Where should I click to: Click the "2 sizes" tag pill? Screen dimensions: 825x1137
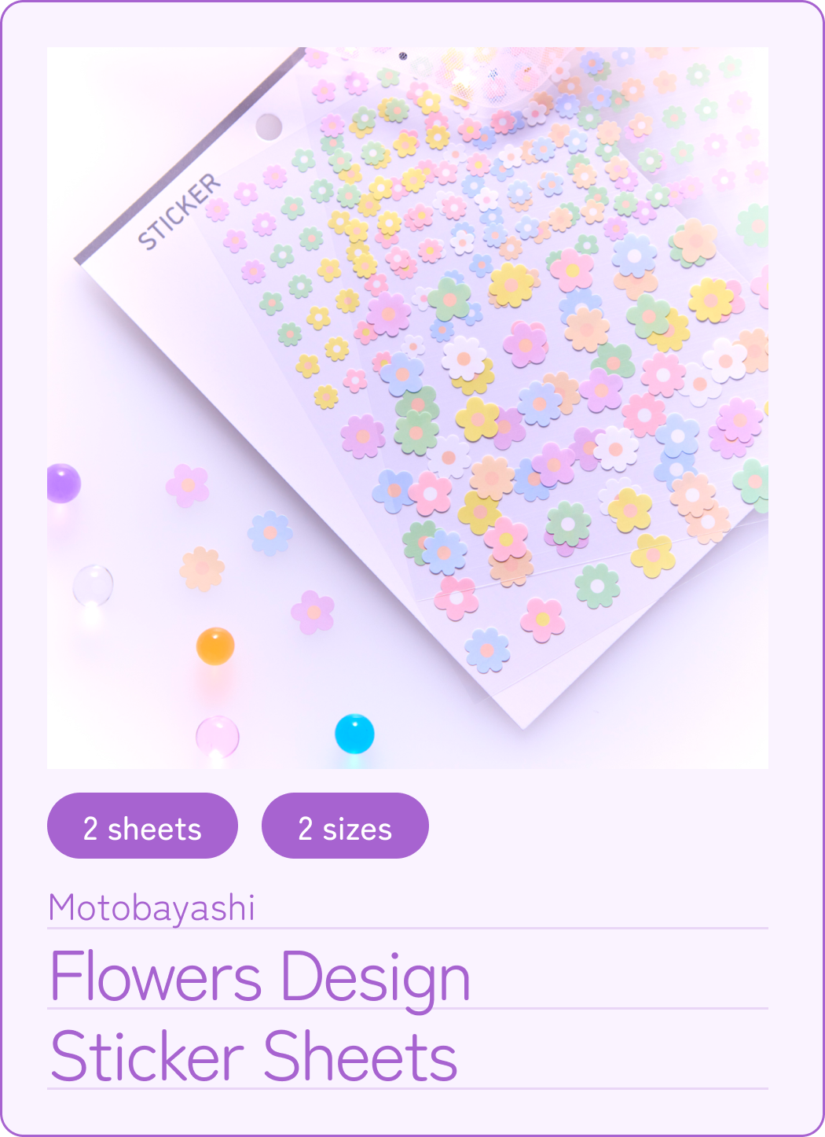click(345, 826)
